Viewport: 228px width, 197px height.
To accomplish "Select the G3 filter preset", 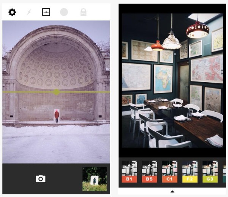I will pyautogui.click(x=210, y=172).
